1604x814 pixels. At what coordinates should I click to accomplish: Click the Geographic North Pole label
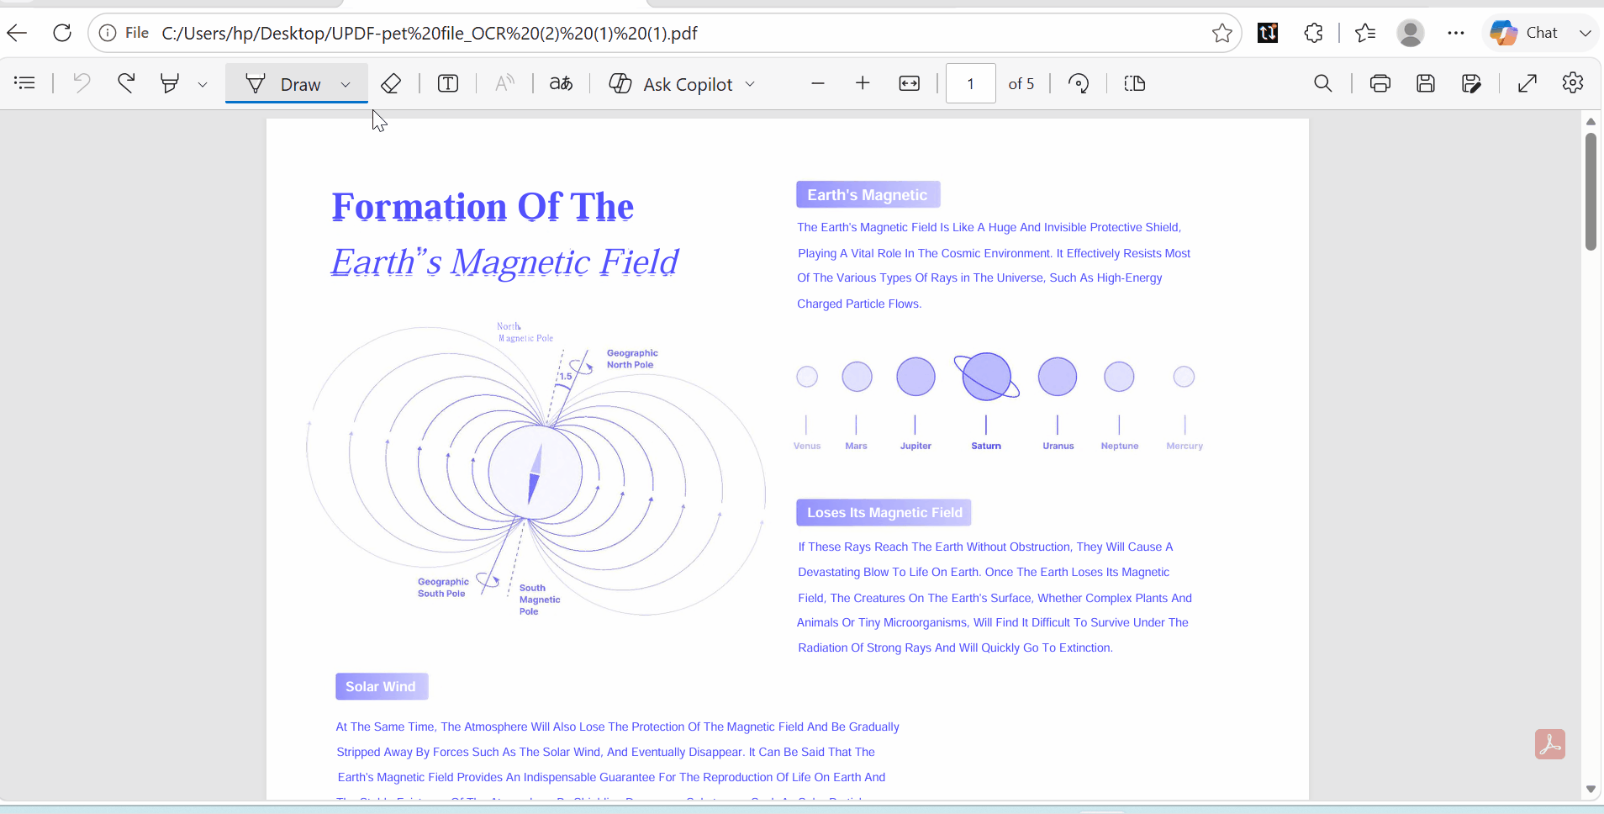point(632,359)
